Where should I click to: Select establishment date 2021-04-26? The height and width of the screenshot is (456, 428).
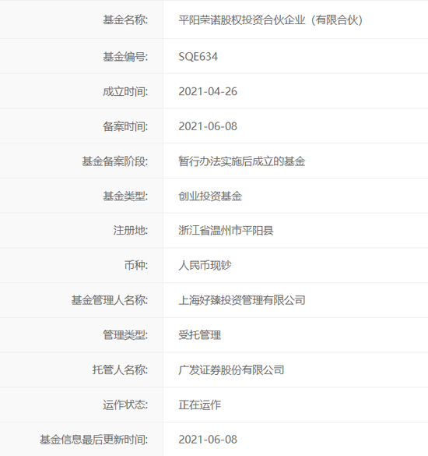[208, 91]
